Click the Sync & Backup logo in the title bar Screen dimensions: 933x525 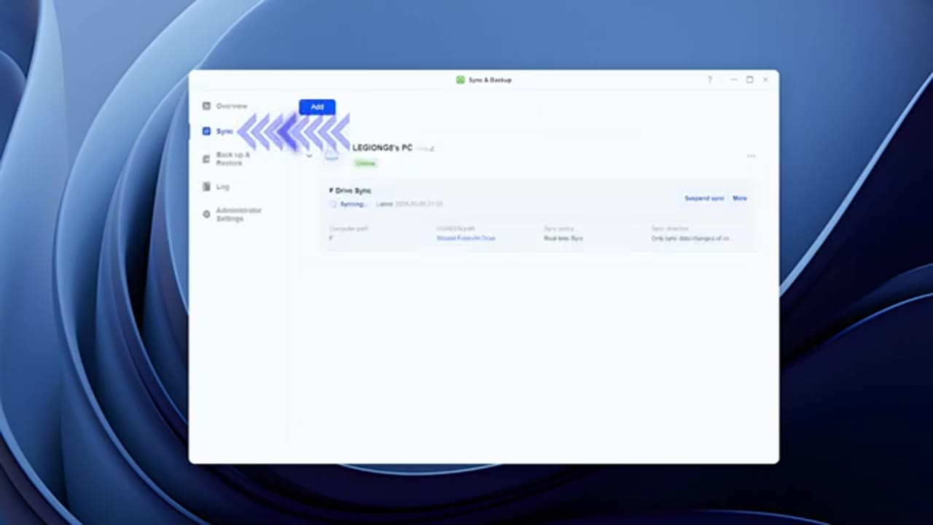(x=461, y=80)
